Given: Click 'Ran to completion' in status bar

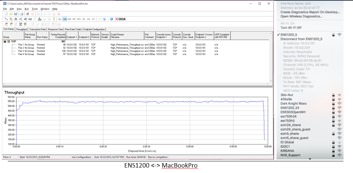Looking at the screenshot, I should (157, 157).
